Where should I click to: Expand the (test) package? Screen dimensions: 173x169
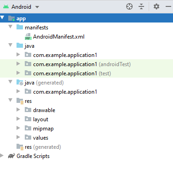[18, 73]
